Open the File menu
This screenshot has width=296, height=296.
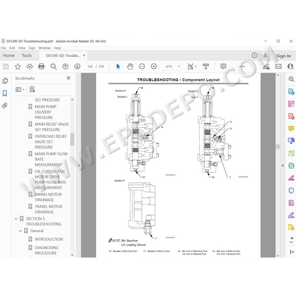click(3, 48)
